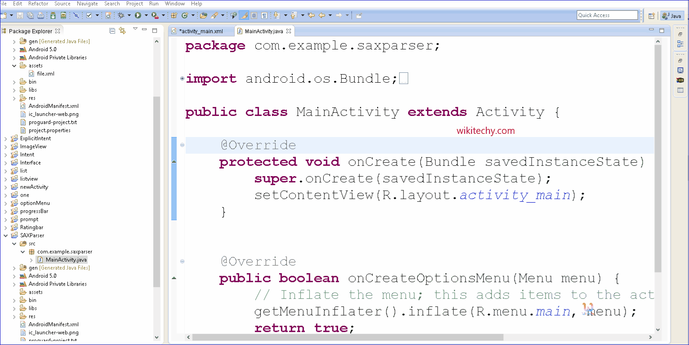The width and height of the screenshot is (689, 345).
Task: Click the editor horizontal scrollbar thumb
Action: 346,337
